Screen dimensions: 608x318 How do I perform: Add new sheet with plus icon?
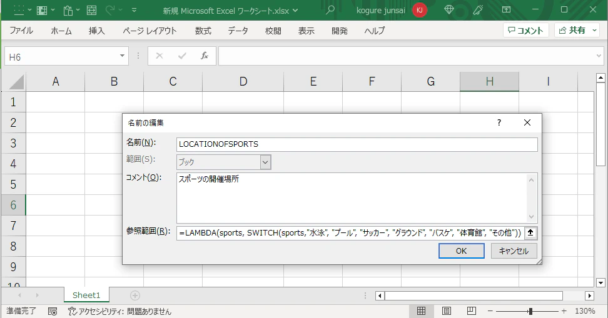[135, 296]
